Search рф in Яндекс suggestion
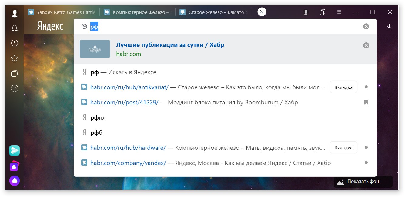 225,72
